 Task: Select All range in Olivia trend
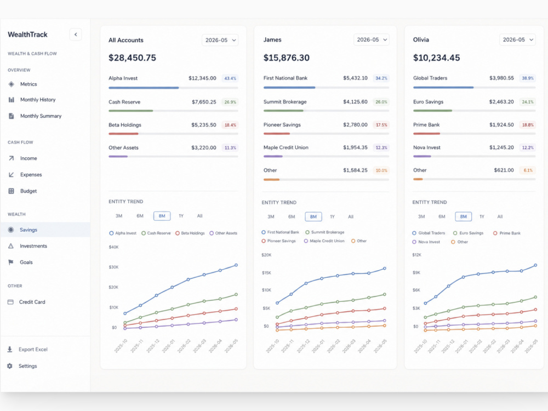coord(500,216)
